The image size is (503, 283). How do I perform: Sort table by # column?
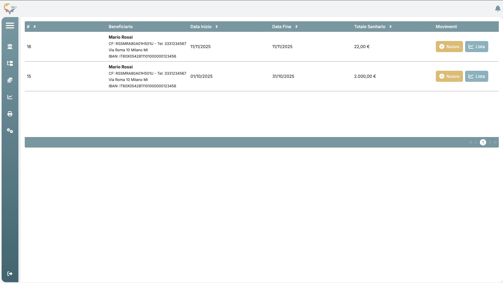(34, 27)
